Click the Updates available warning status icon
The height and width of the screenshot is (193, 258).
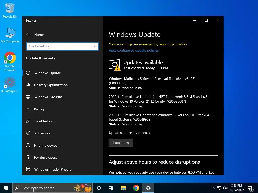(115, 65)
